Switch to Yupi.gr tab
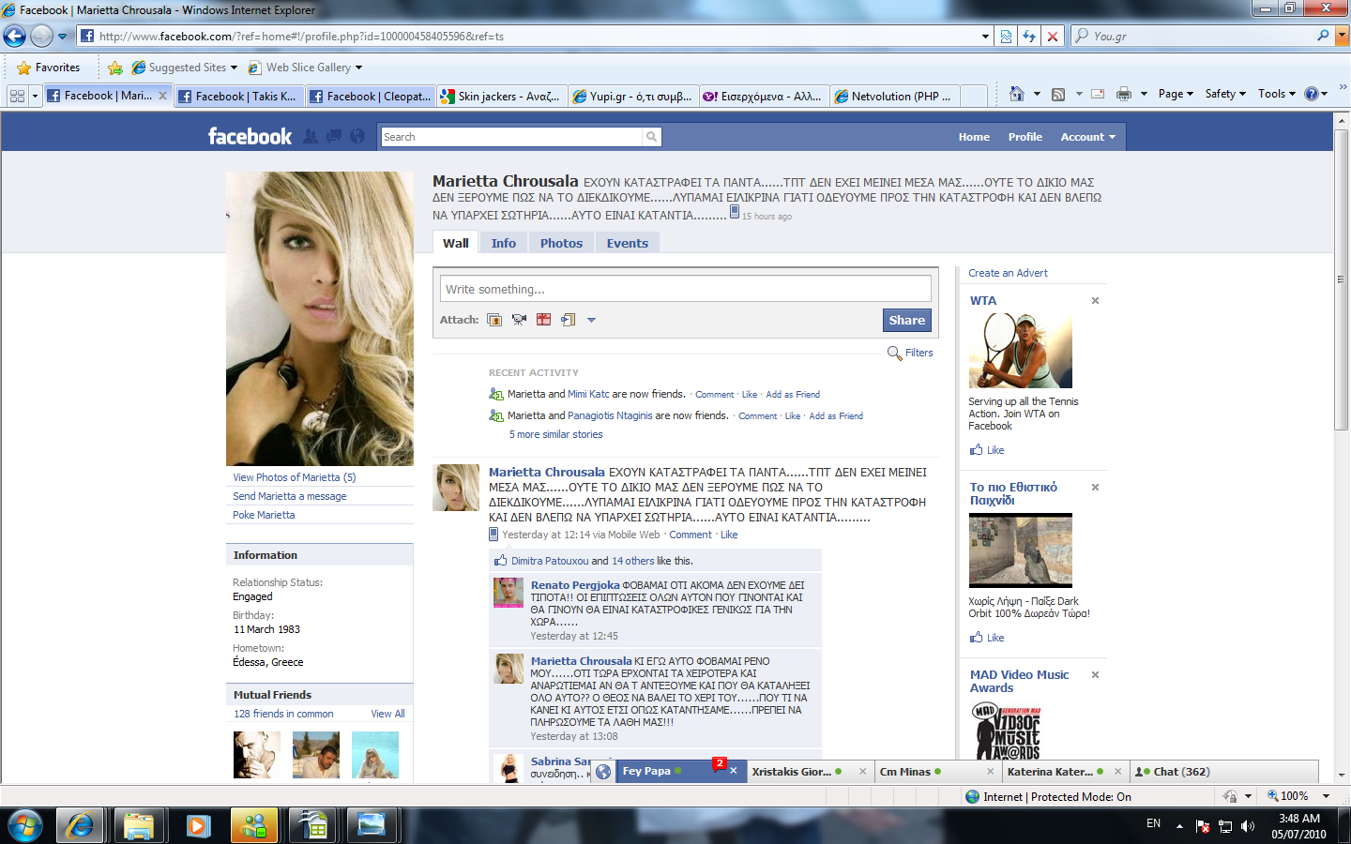The height and width of the screenshot is (844, 1351). click(633, 96)
